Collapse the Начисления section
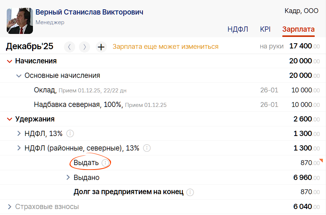The height and width of the screenshot is (215, 326). (x=9, y=61)
